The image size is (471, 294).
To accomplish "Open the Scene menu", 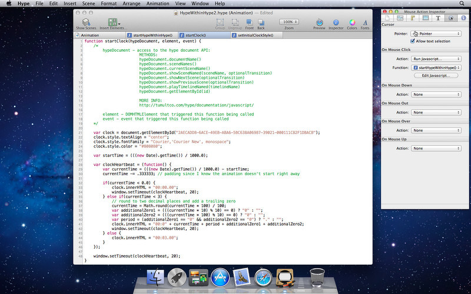I will pyautogui.click(x=89, y=4).
